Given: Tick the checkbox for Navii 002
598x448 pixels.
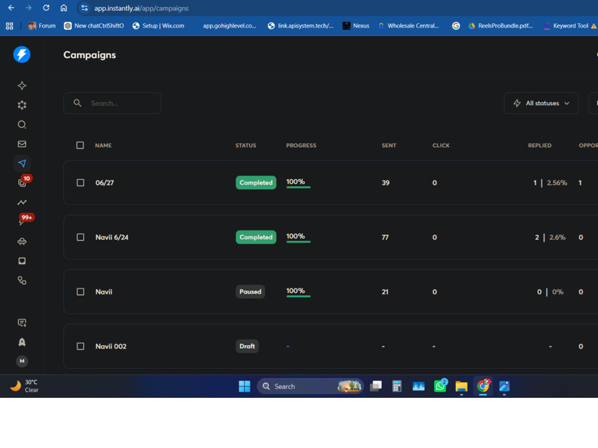Looking at the screenshot, I should pos(81,346).
